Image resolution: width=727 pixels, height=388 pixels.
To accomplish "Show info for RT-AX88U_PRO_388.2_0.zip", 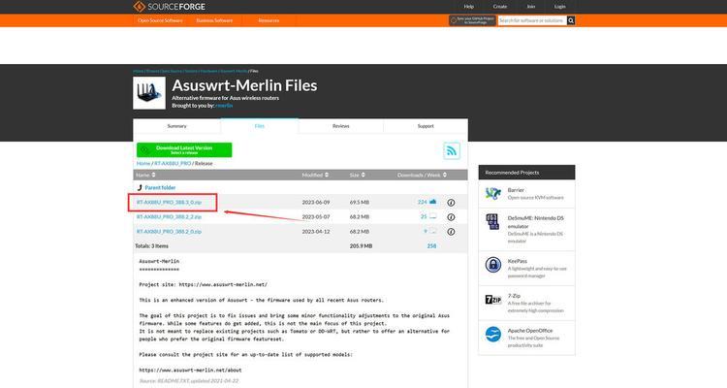I will click(x=451, y=231).
